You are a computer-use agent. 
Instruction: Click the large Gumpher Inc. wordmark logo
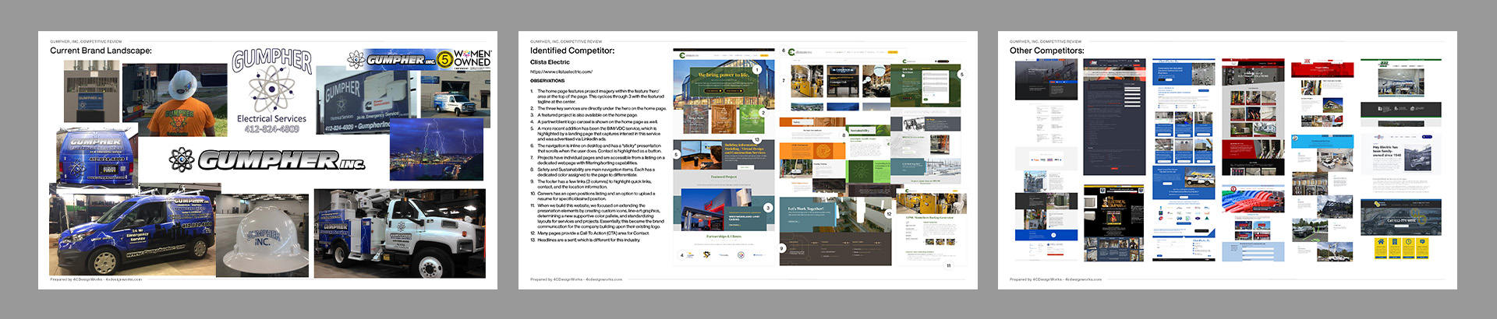point(267,159)
